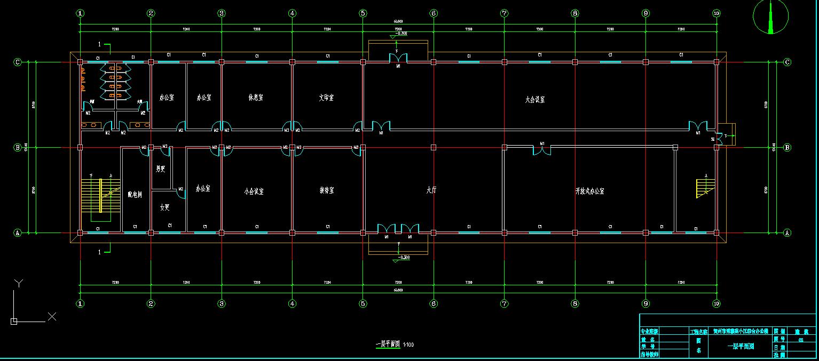This screenshot has width=819, height=361.
Task: Select the bottom main entrance double doors
Action: tap(398, 229)
